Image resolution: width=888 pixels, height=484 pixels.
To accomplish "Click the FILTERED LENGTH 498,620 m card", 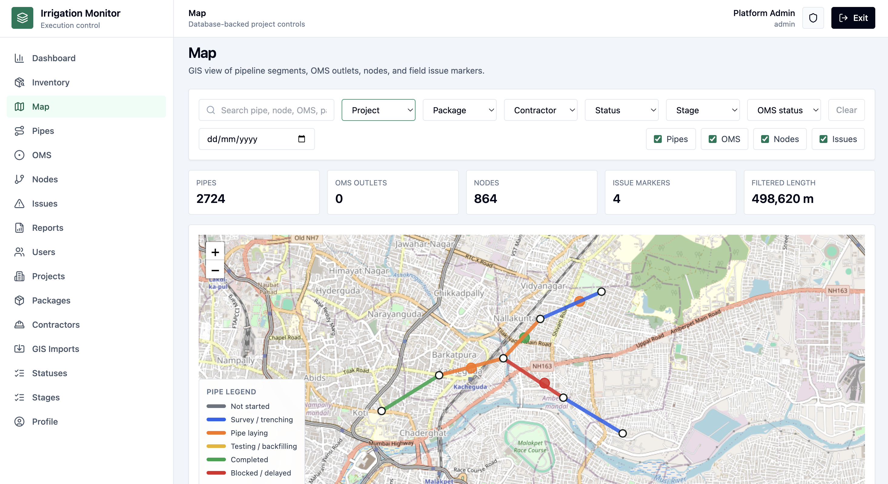I will pyautogui.click(x=809, y=192).
